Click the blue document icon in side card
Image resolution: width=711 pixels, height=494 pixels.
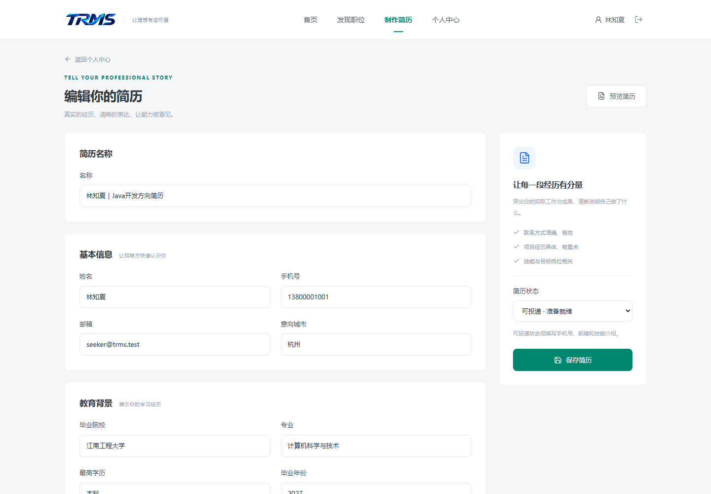(524, 158)
